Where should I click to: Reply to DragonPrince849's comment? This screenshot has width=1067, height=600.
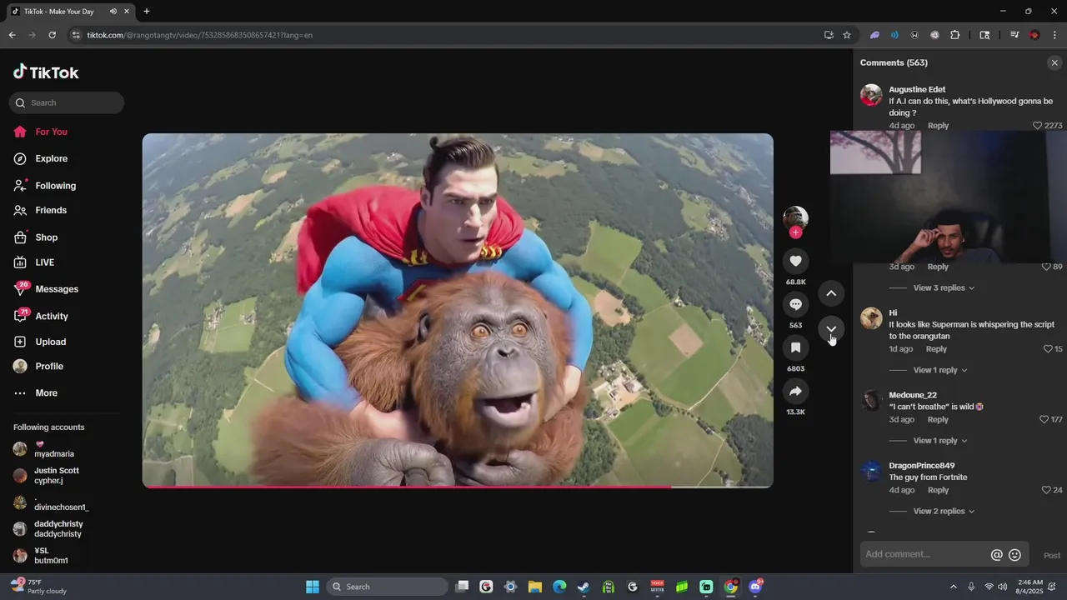click(x=938, y=490)
